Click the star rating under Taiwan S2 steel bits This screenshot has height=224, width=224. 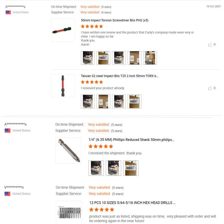point(92,82)
